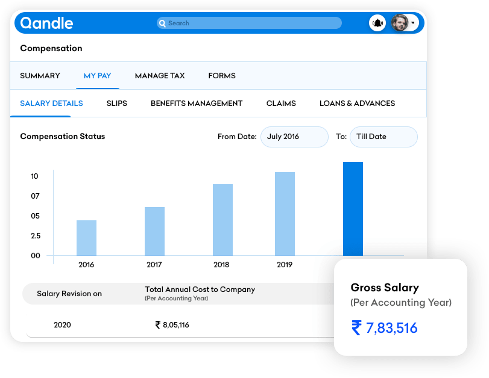Open the Manage Tax tab
The image size is (489, 378).
[x=160, y=76]
